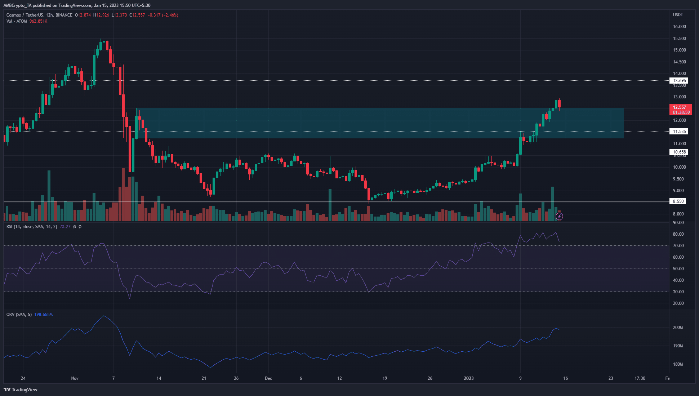Select the OBV (SMA, 5) indicator legend

click(19, 315)
